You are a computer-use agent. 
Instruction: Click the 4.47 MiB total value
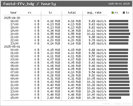tap(74, 88)
